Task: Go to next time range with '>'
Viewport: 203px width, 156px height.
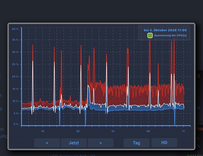Action: pos(101,143)
